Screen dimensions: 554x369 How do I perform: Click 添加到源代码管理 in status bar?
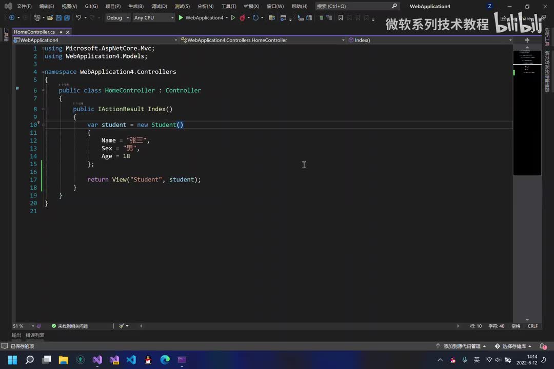tap(461, 346)
